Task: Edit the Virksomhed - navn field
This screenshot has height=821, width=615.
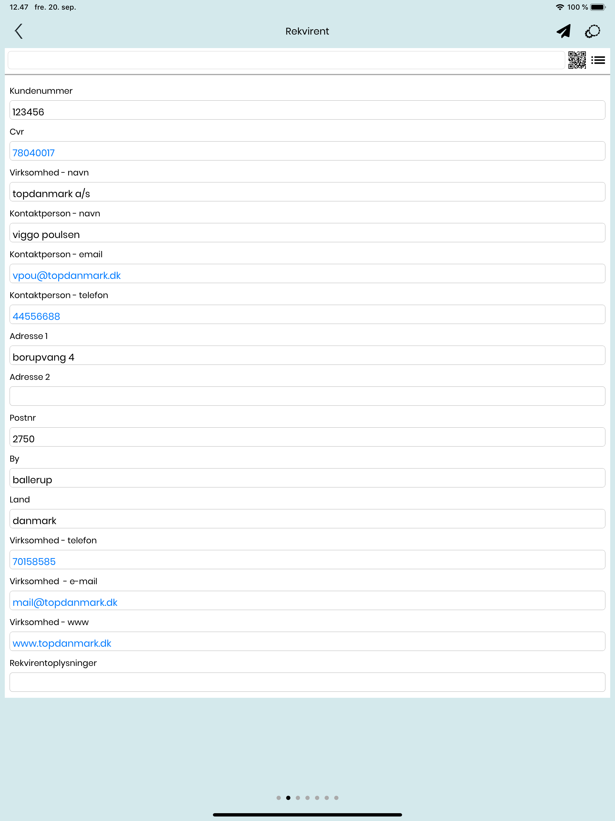Action: tap(307, 192)
